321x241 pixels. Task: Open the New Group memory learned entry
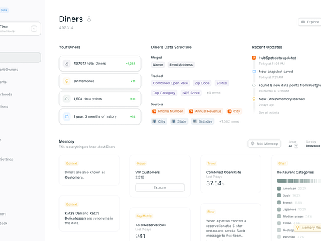[x=282, y=99]
